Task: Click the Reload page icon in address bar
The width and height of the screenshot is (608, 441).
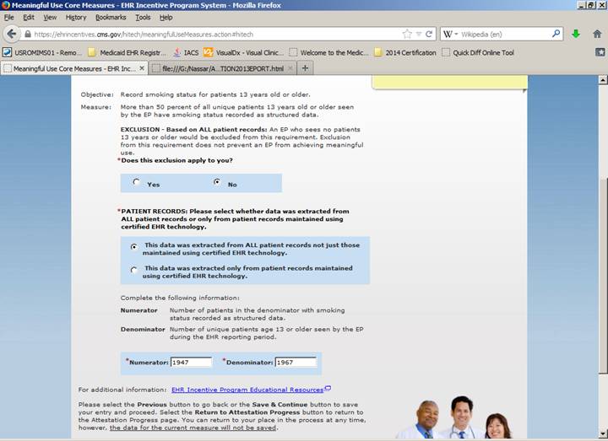Action: coord(429,35)
